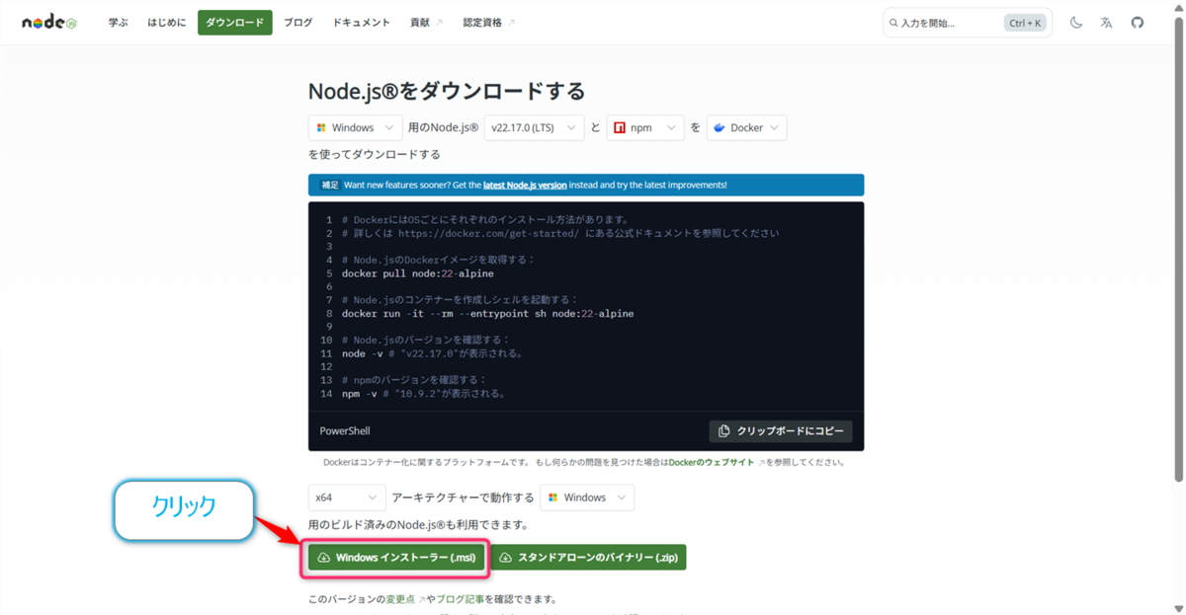Click the 補足 badge in blue banner
This screenshot has width=1186, height=615.
click(330, 185)
